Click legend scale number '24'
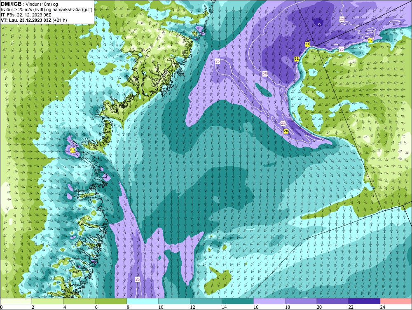The height and width of the screenshot is (310, 412). coord(382,307)
